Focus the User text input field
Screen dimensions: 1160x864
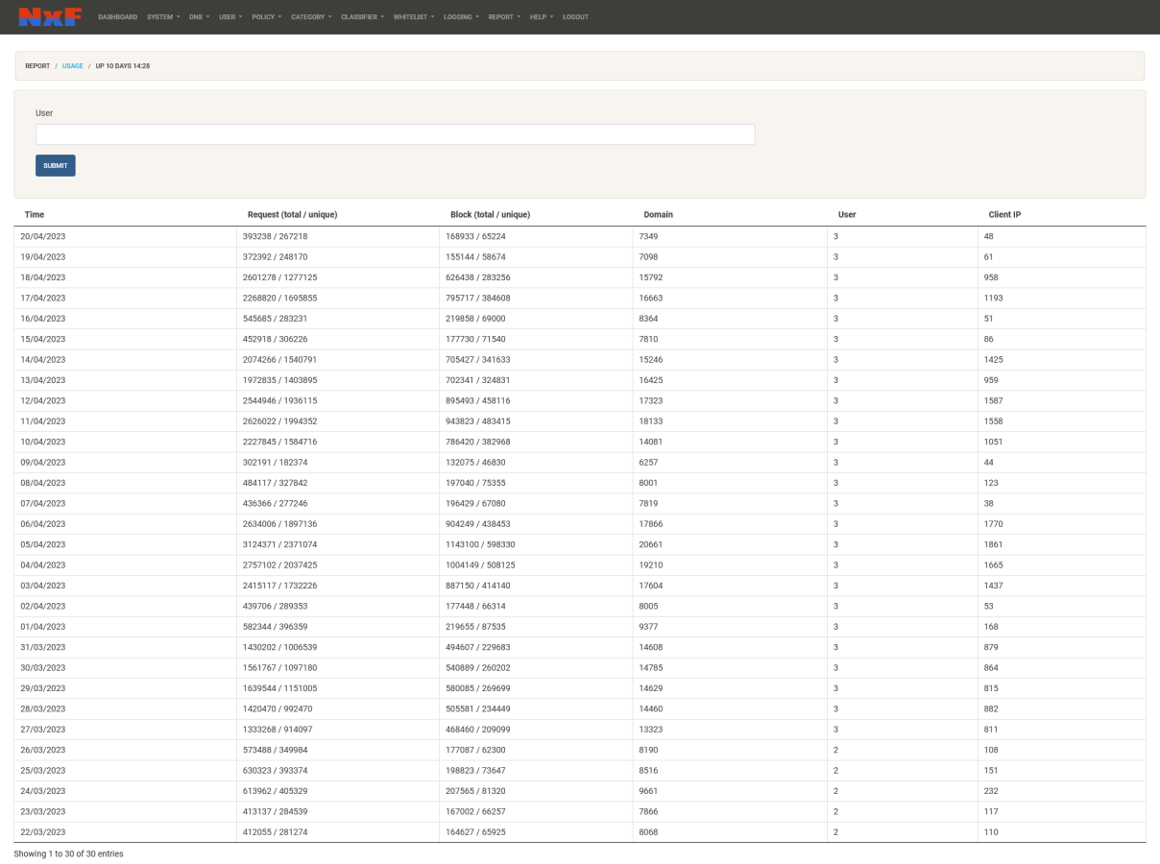click(x=395, y=134)
